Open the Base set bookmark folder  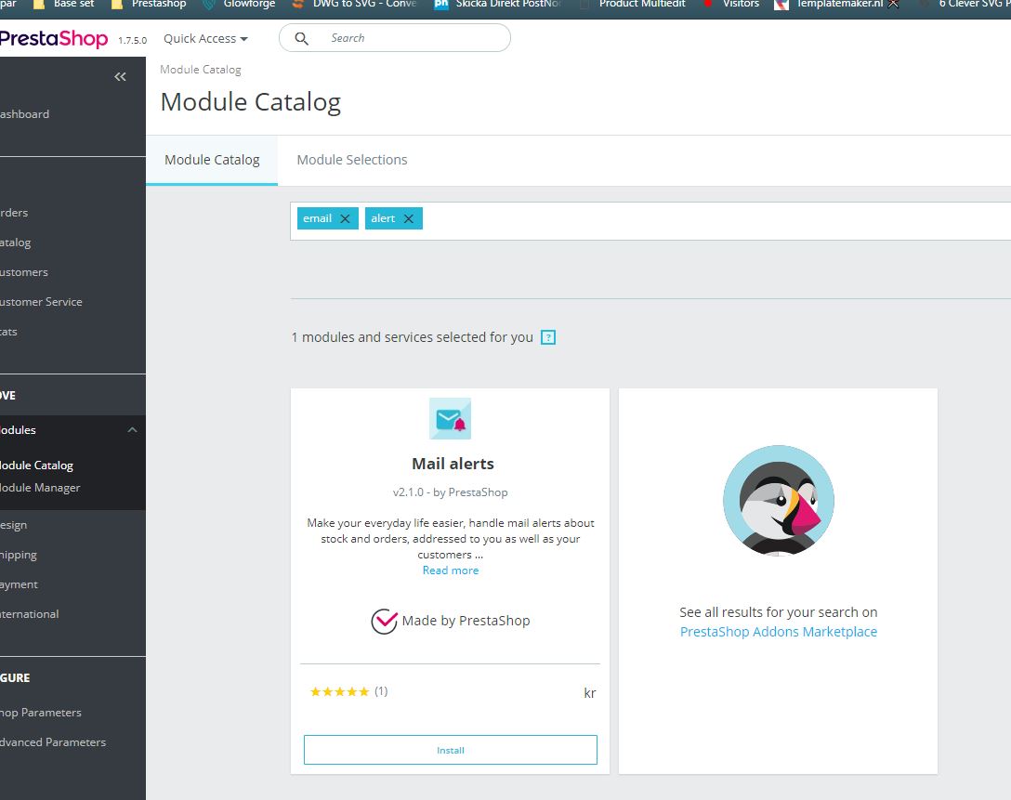[64, 4]
